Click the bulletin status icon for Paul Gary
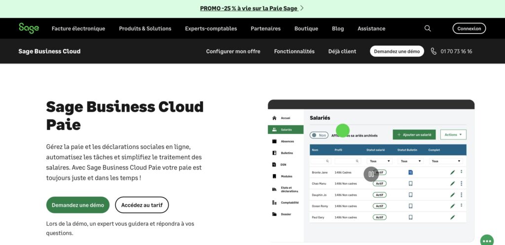The image size is (505, 245). click(410, 217)
